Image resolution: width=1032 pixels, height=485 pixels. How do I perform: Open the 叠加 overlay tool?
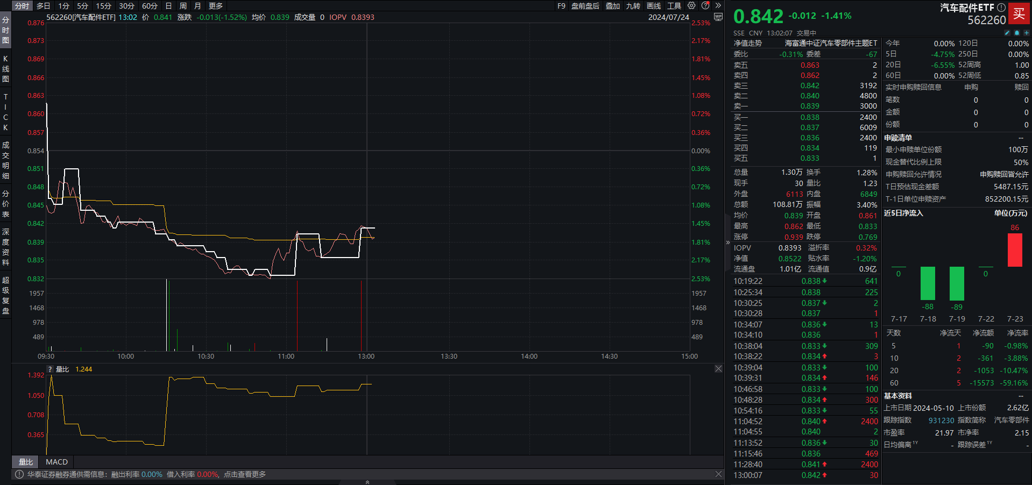[613, 6]
